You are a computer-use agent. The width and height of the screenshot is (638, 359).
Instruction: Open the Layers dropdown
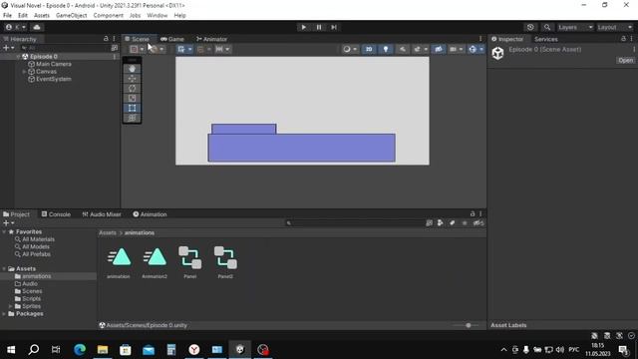tap(575, 27)
